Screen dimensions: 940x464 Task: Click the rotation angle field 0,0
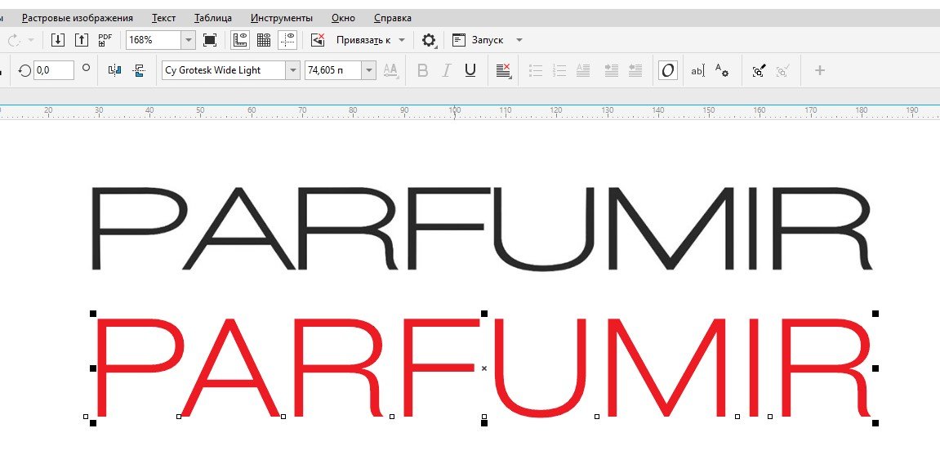tap(54, 70)
